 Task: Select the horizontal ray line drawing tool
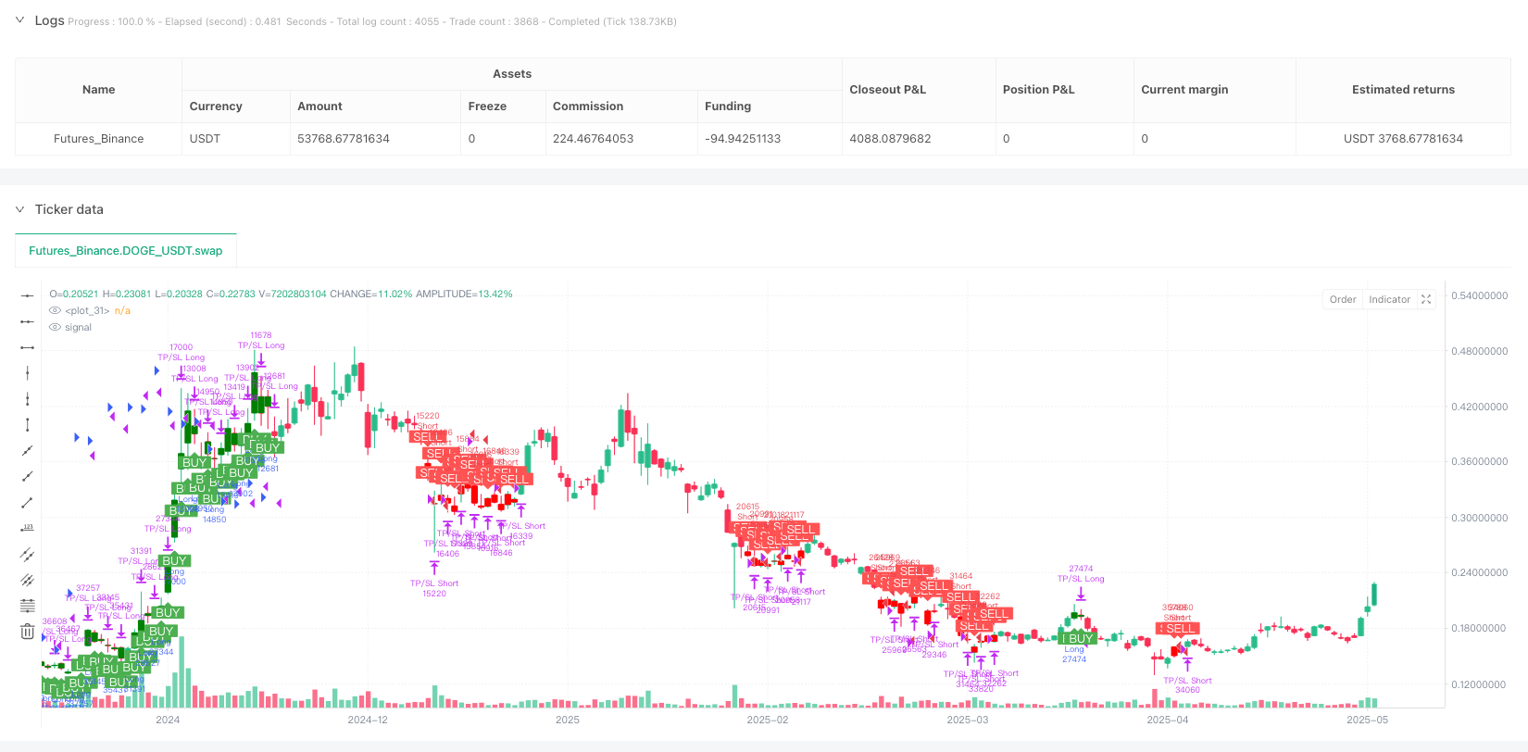27,321
